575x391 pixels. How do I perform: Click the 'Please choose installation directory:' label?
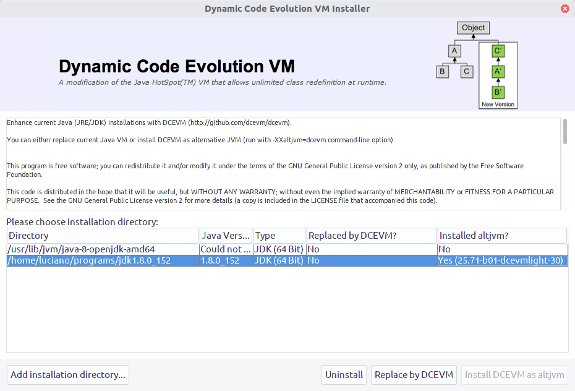[82, 222]
